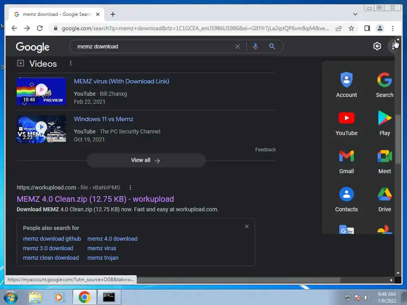Screen dimensions: 407x305
Task: Expand the tab search dropdown arrow
Action: (x=355, y=14)
